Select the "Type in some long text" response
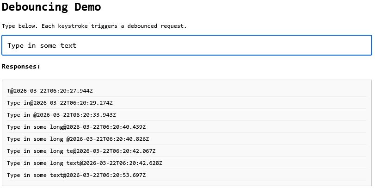This screenshot has width=375, height=188. [85, 163]
